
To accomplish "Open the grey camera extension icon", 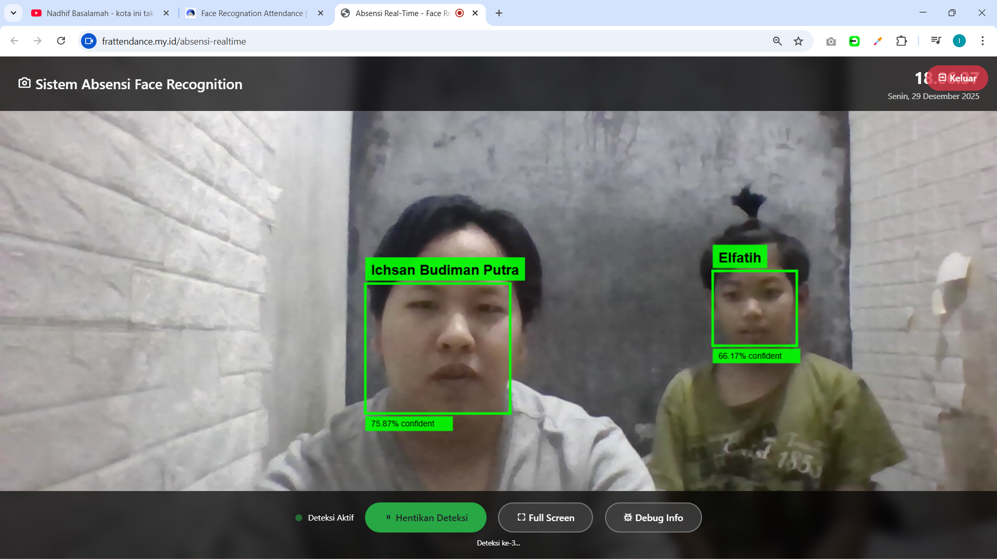I will 831,41.
